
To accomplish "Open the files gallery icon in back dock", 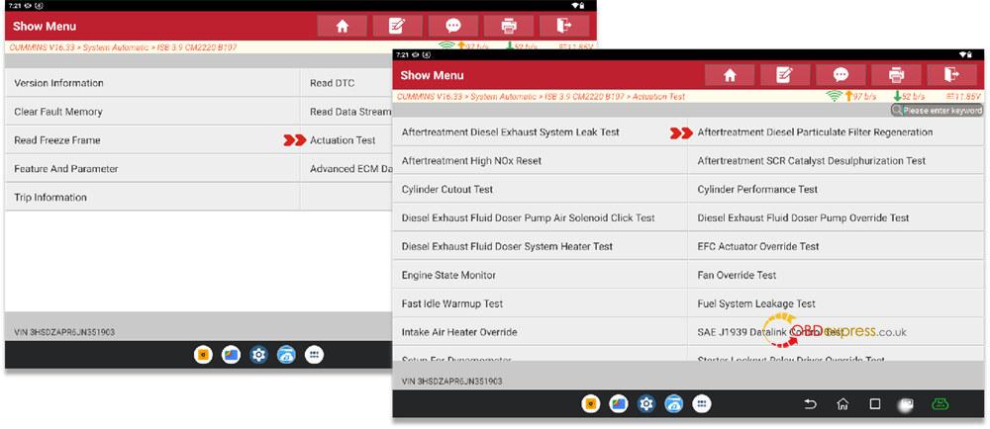I will (x=231, y=355).
